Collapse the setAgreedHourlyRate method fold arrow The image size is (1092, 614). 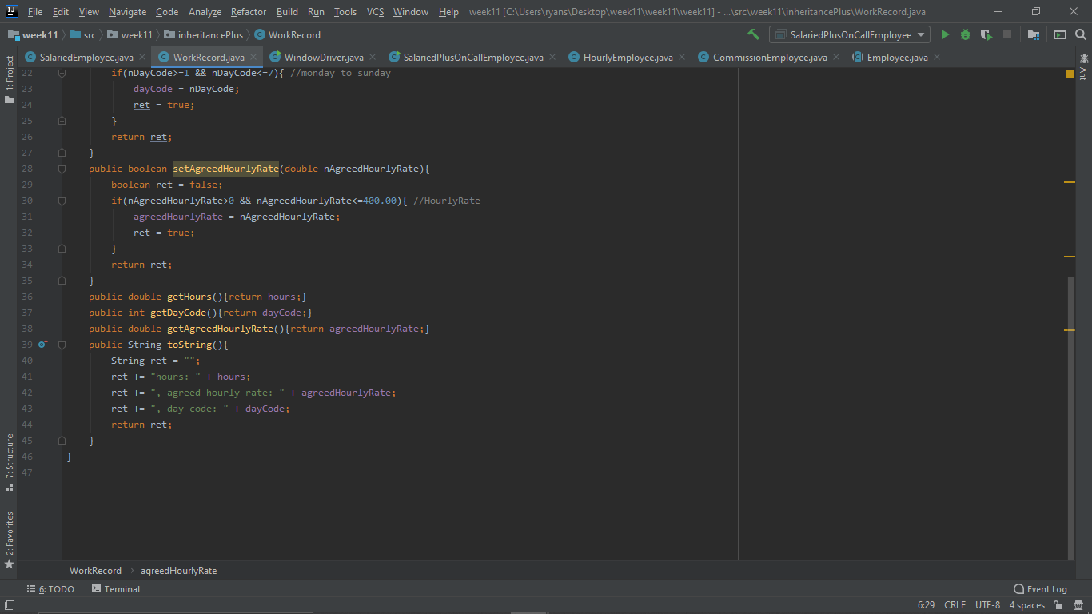point(61,168)
